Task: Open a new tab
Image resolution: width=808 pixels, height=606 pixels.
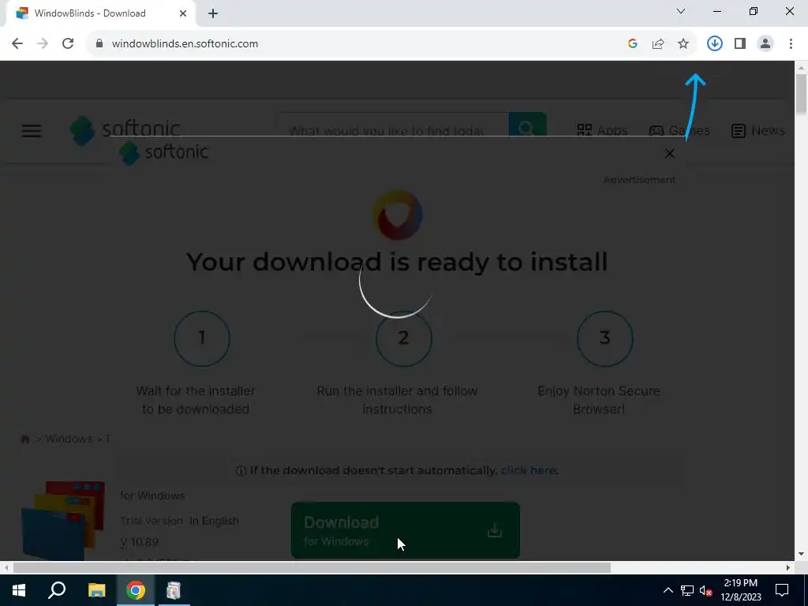Action: tap(213, 13)
